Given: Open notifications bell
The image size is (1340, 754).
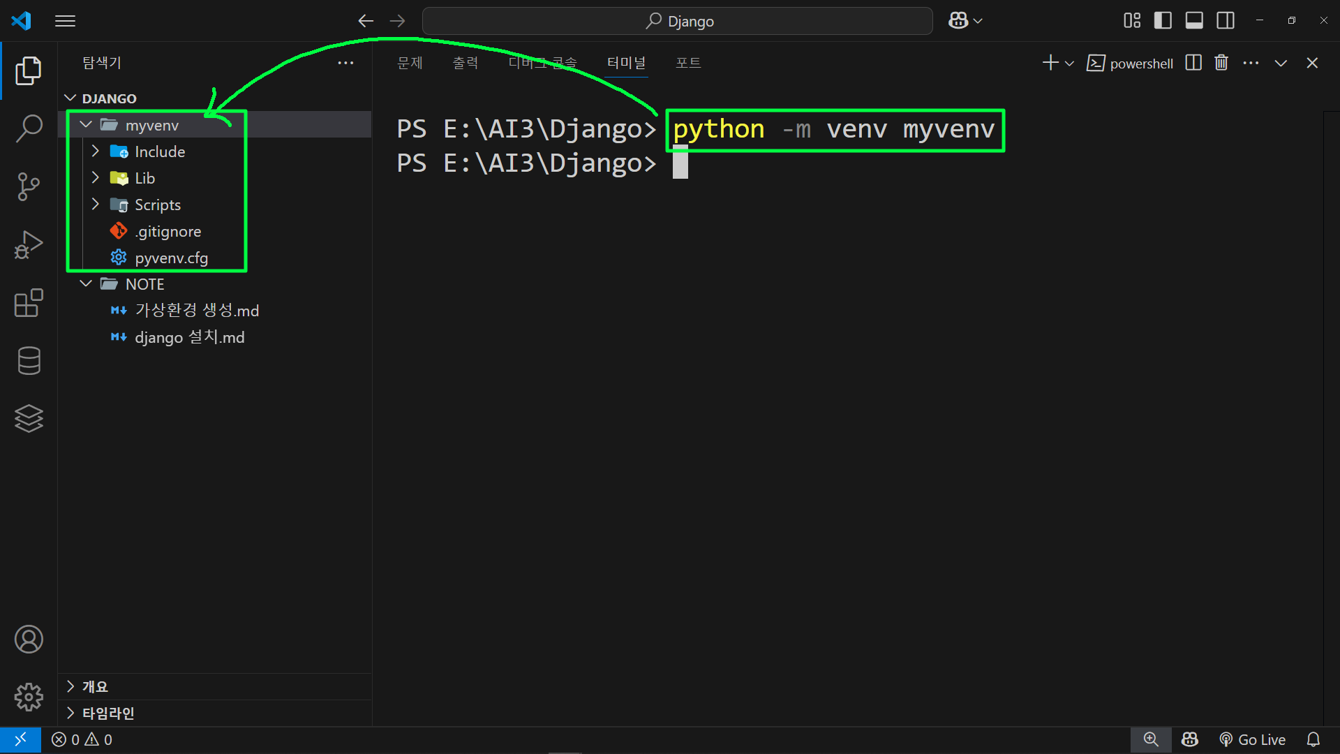Looking at the screenshot, I should [1313, 739].
